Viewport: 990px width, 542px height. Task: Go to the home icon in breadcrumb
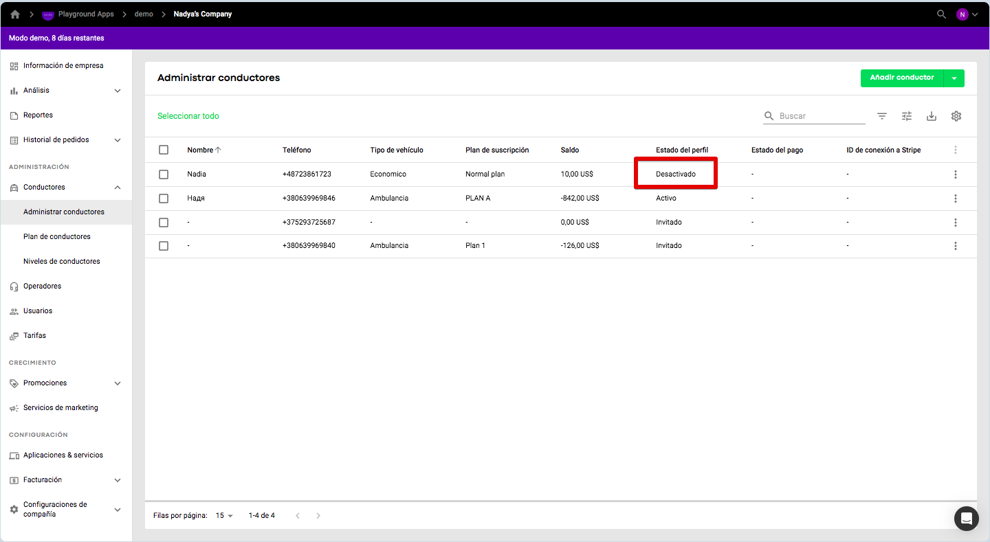15,14
